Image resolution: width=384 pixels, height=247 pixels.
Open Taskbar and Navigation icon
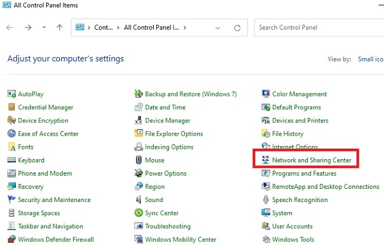click(12, 226)
